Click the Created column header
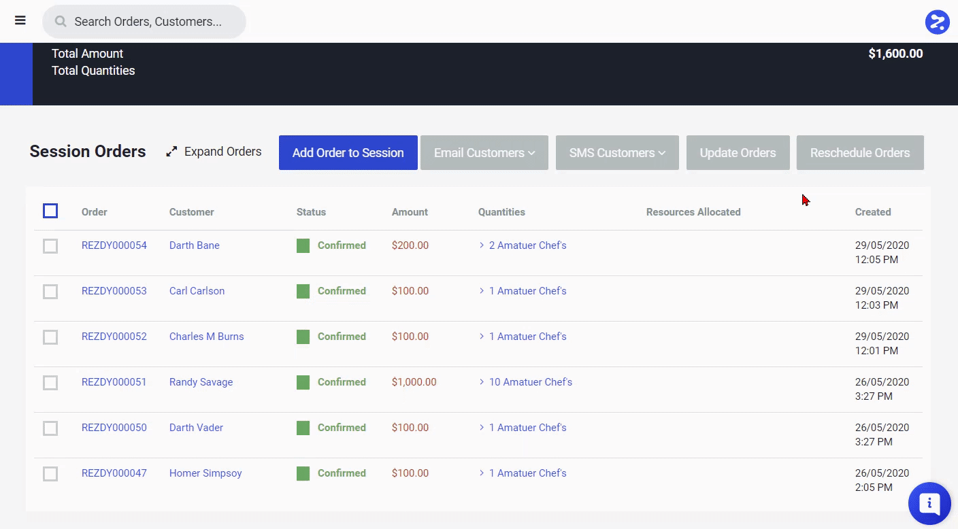Screen dimensions: 958x529 tap(873, 212)
